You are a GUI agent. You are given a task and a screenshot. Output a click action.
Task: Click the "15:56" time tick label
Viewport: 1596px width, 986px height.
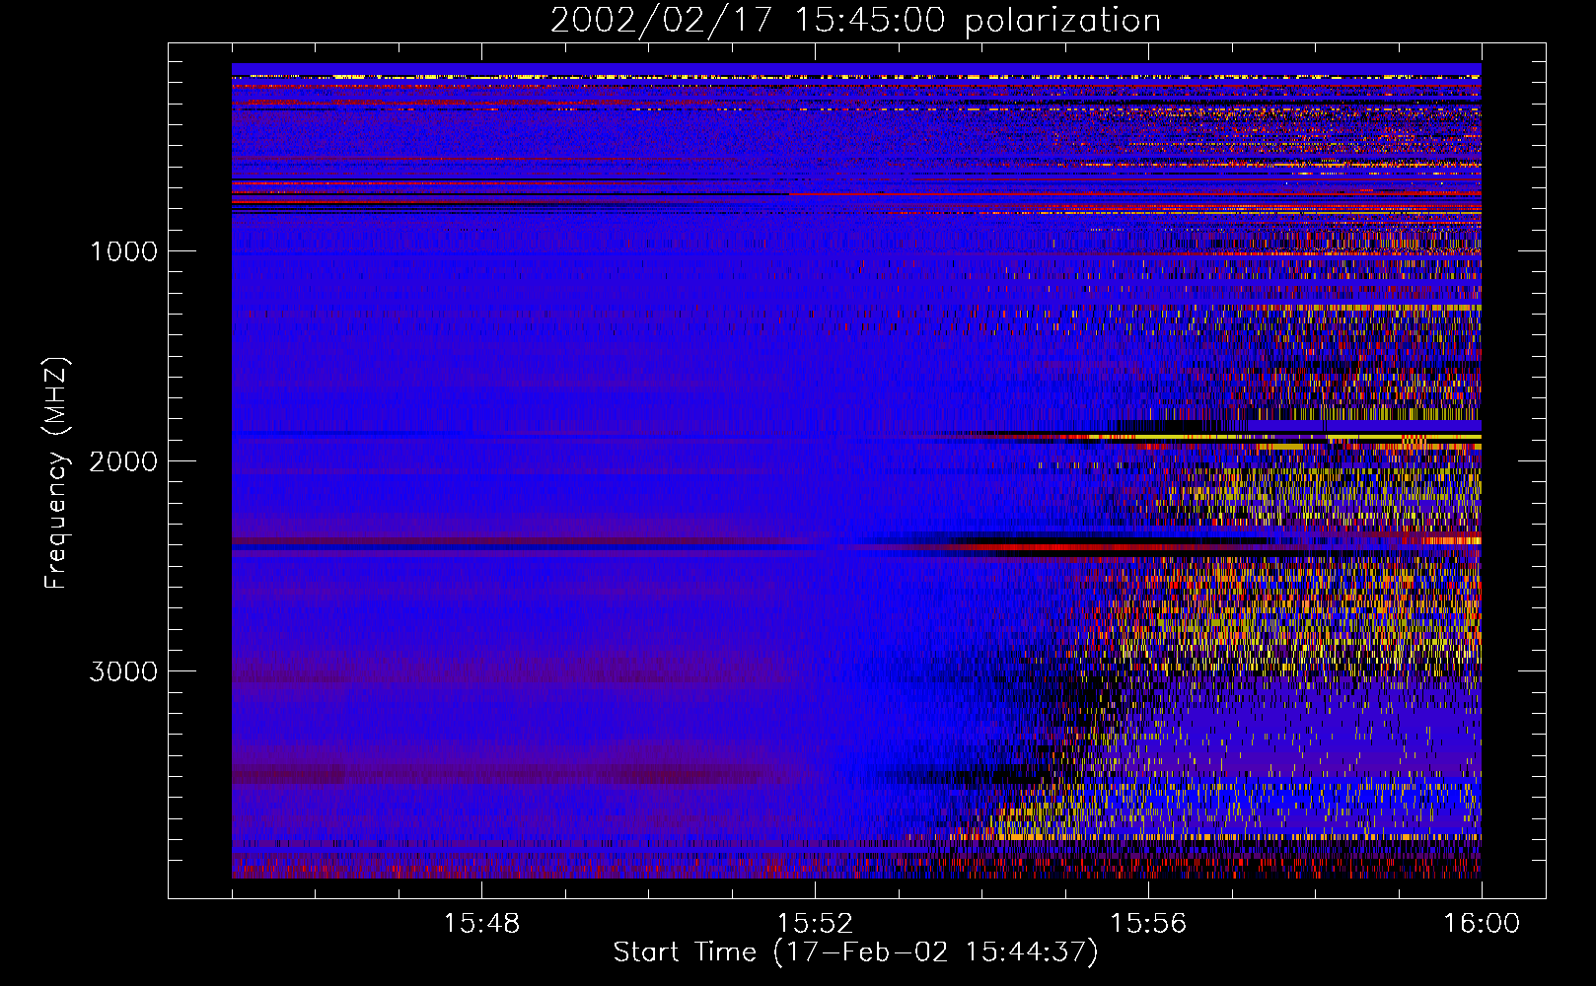(x=1148, y=924)
